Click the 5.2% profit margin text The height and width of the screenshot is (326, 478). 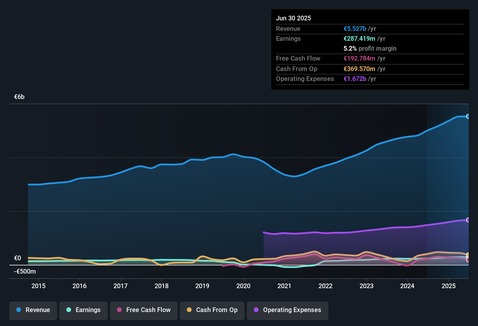[370, 48]
